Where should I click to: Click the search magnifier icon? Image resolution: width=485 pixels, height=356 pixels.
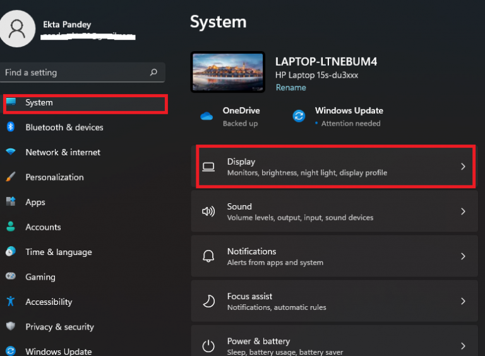[153, 73]
